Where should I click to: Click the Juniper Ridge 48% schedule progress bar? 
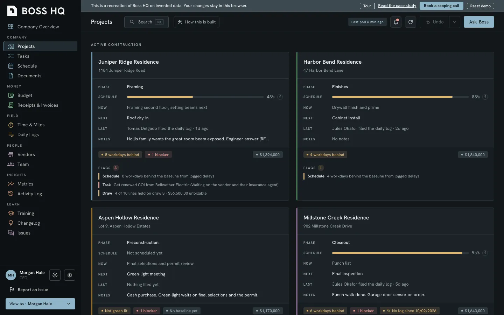[x=195, y=97]
